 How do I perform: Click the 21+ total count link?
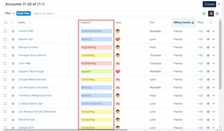[x=40, y=4]
